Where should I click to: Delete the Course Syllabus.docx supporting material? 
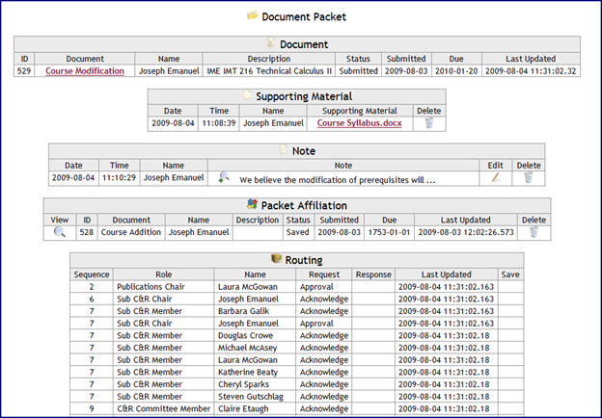click(x=429, y=123)
